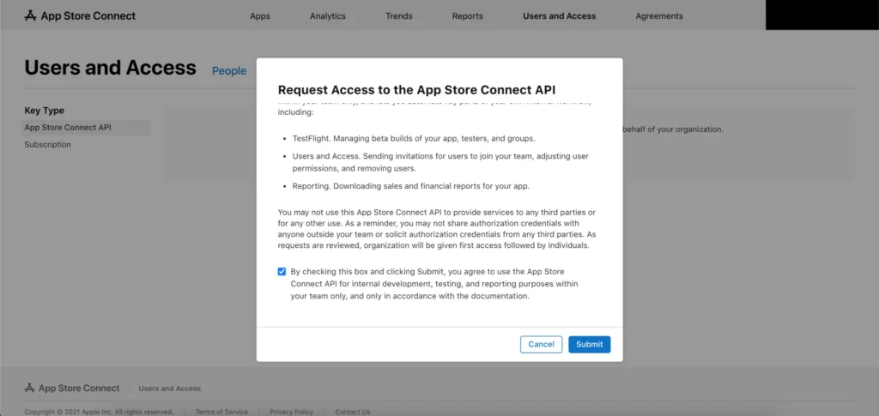
Task: Click App Store Connect logo in footer breadcrumb
Action: click(x=72, y=388)
